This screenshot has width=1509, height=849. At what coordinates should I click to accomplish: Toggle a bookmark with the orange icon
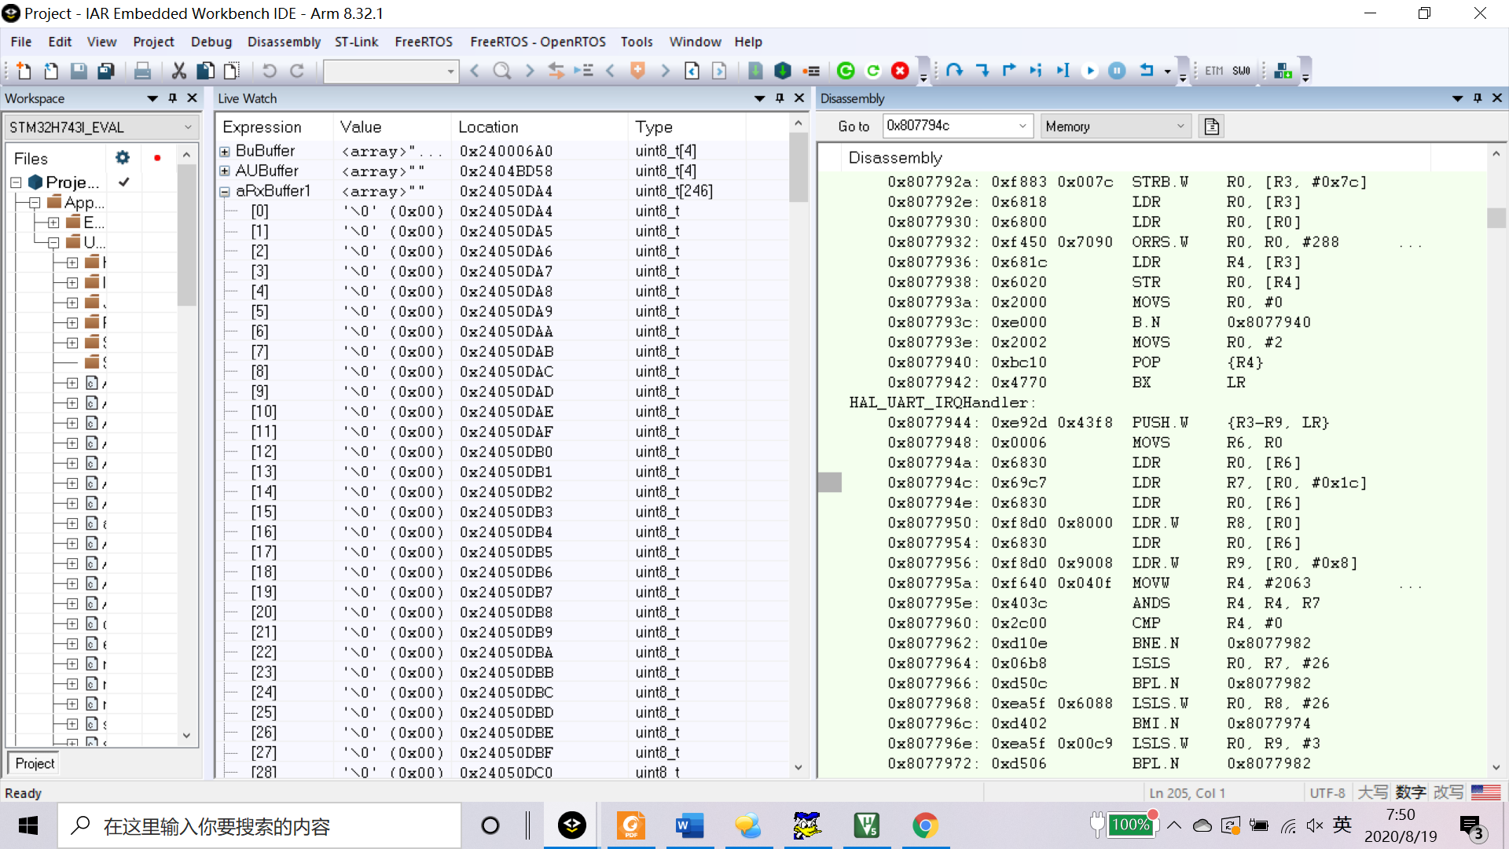[637, 71]
